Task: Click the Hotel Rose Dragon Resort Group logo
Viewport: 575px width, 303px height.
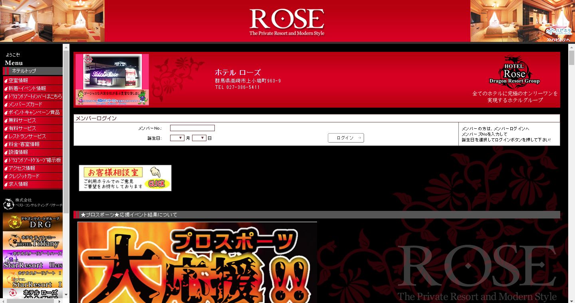Action: pos(514,72)
